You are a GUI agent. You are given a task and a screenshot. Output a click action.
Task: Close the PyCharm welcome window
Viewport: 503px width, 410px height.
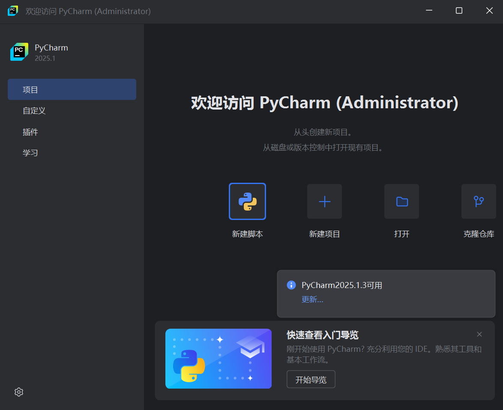coord(489,11)
